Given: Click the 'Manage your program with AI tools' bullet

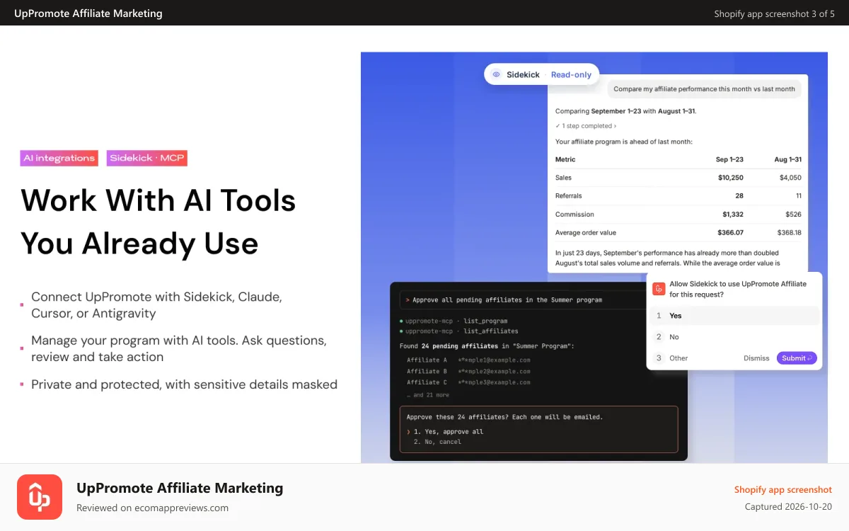Looking at the screenshot, I should tap(179, 348).
